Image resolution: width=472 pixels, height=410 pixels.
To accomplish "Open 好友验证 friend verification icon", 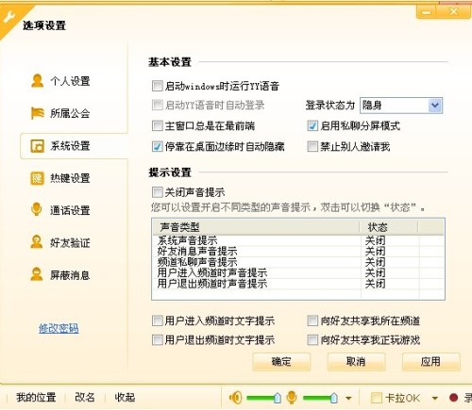I will (x=37, y=242).
